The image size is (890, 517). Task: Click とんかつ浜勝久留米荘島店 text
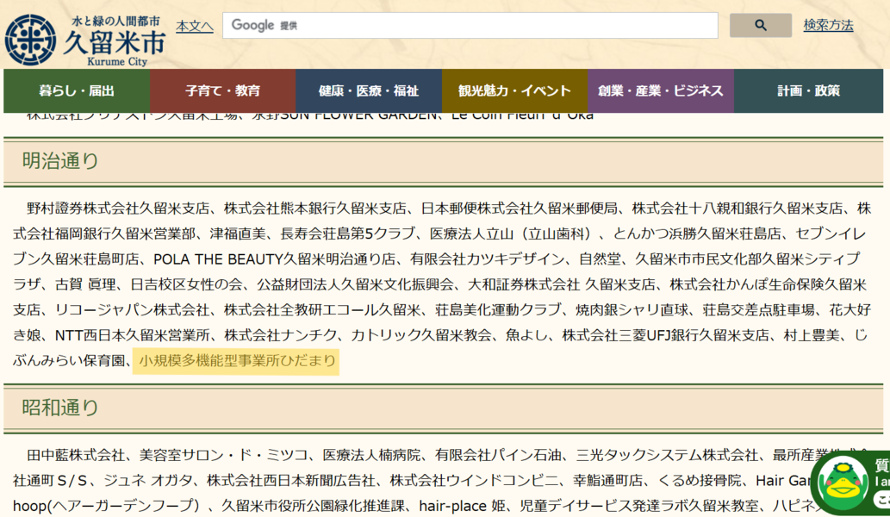coord(698,234)
